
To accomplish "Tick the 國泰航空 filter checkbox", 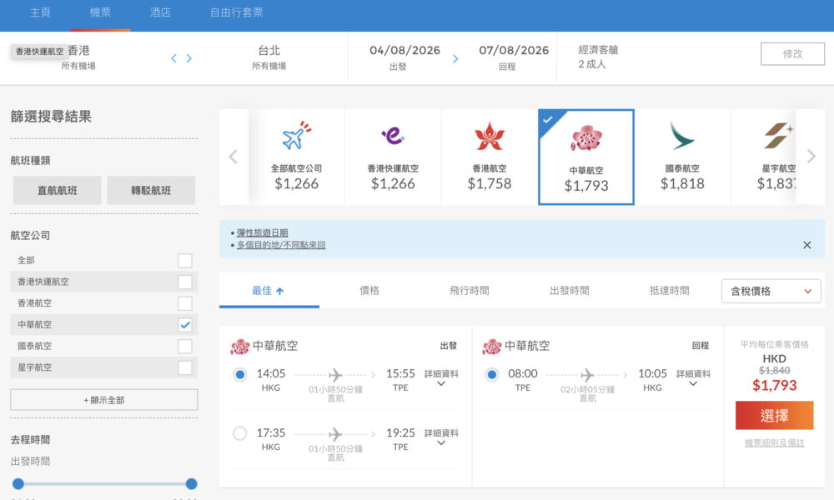I will [185, 346].
